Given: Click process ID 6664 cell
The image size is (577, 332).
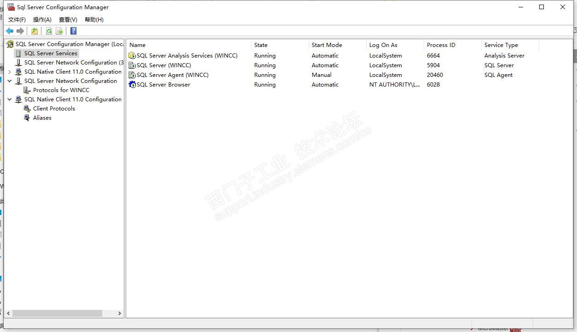Looking at the screenshot, I should pos(433,56).
